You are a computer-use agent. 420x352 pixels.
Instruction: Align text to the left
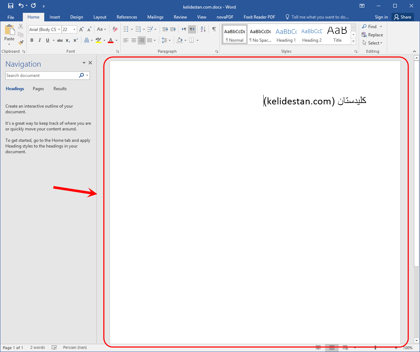(126, 40)
